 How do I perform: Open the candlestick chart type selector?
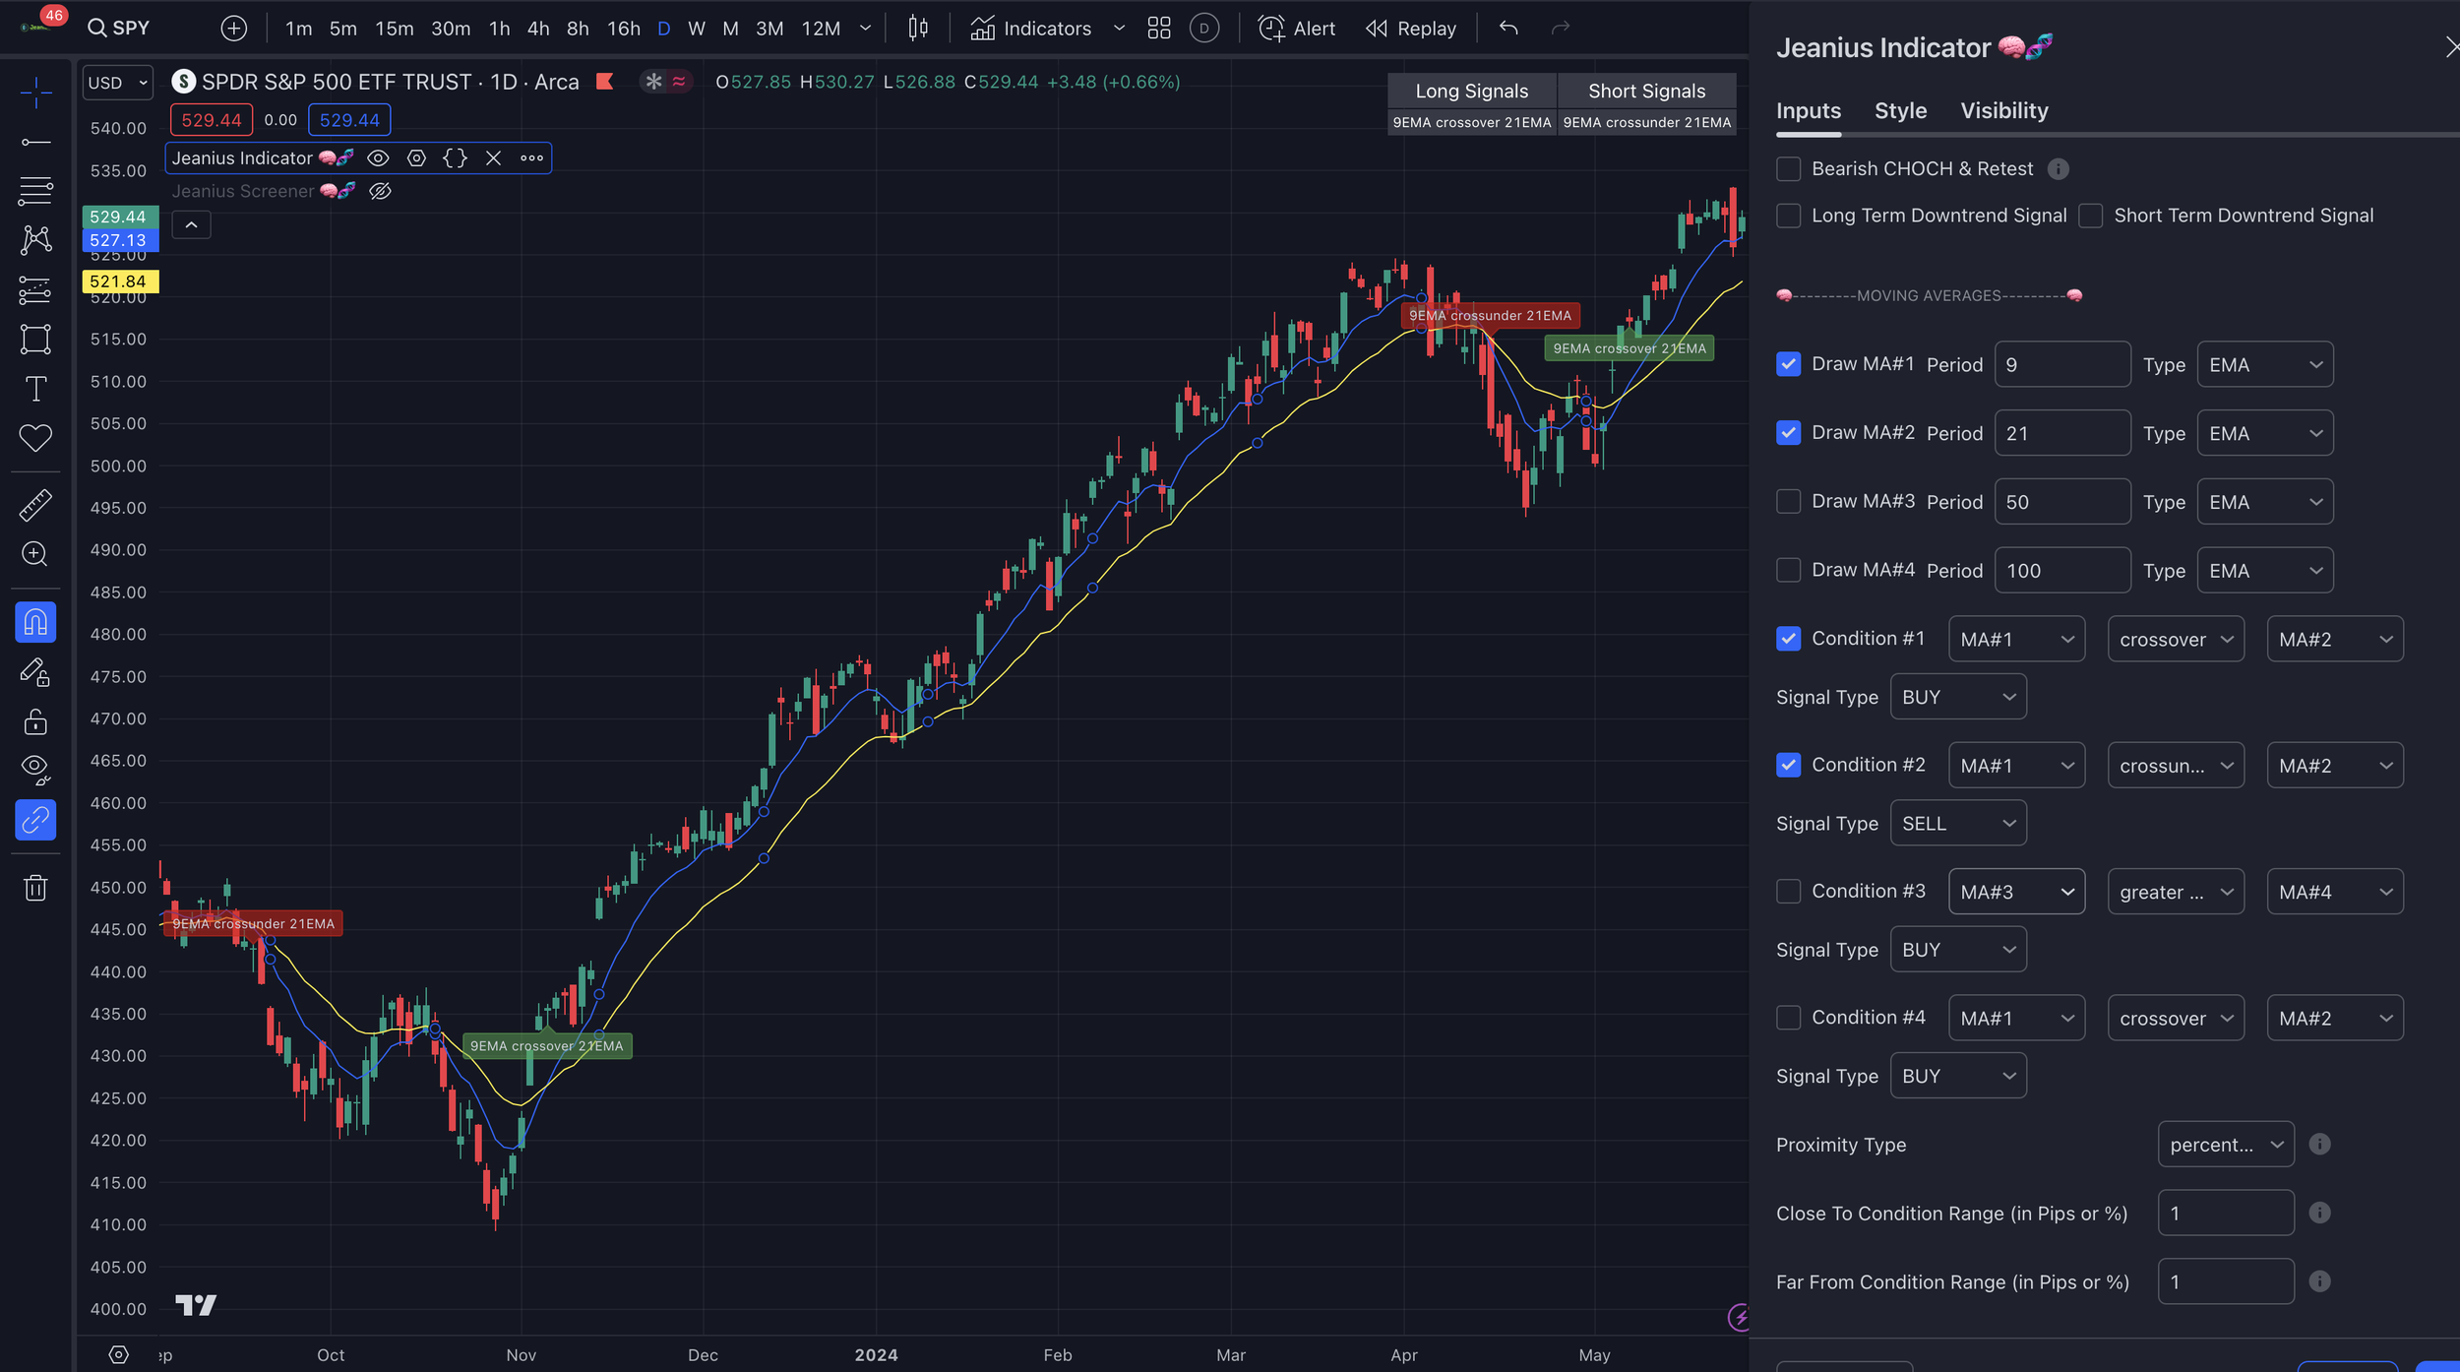click(x=917, y=28)
